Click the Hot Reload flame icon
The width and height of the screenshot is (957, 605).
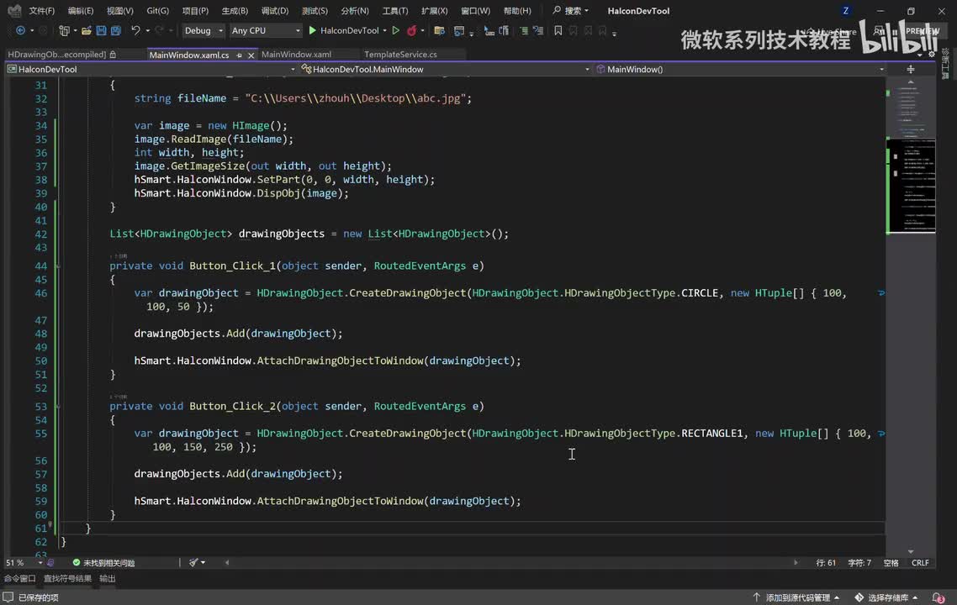pos(411,30)
